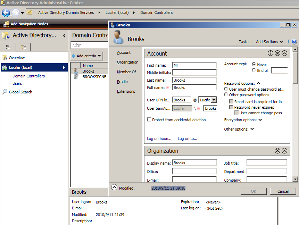Focus the Filter box
Viewport: 299px width, 225px height.
click(x=90, y=45)
